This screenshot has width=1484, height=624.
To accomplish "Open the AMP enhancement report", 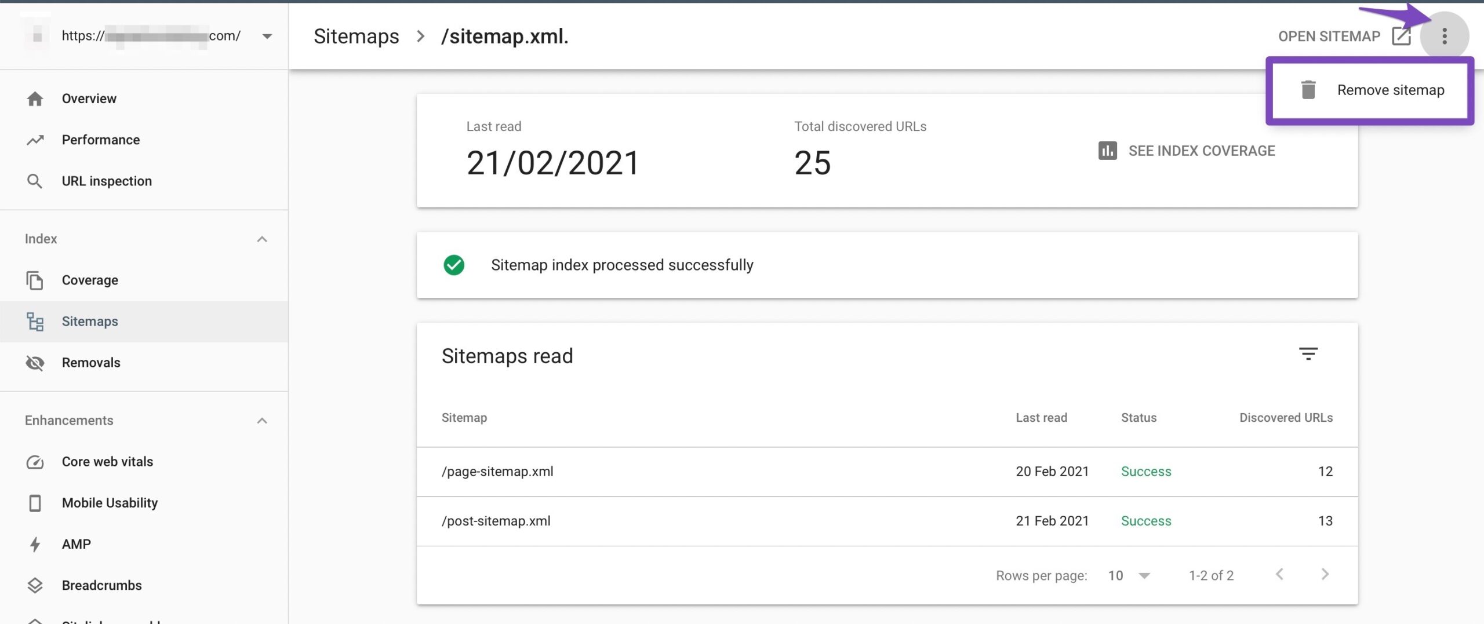I will (x=76, y=544).
